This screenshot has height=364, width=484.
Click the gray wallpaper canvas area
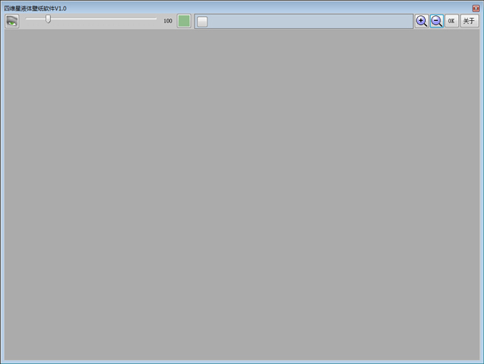[x=242, y=195]
